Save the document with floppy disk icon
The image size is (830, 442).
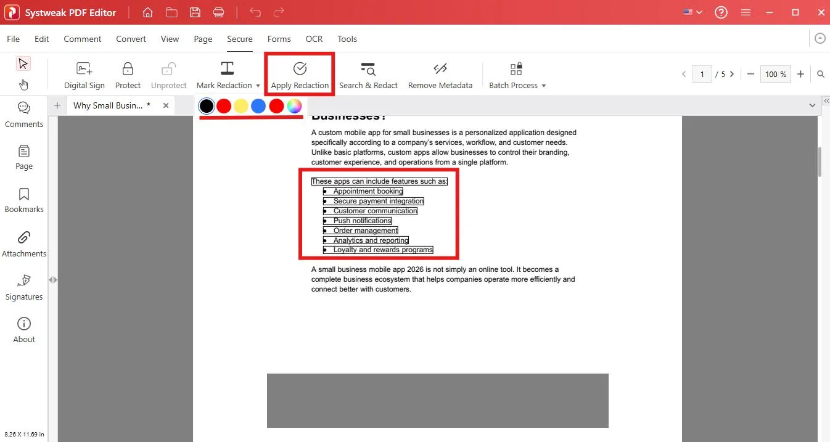pos(195,12)
